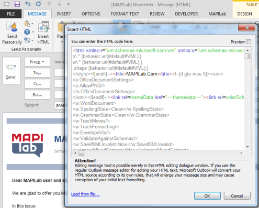Image resolution: width=259 pixels, height=208 pixels.
Task: Click the Cc... button
Action: (37, 84)
